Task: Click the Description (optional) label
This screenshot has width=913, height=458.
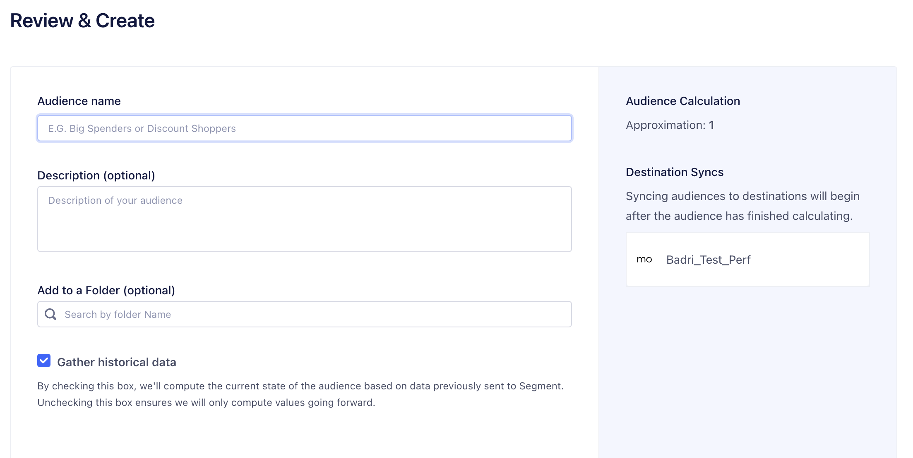Action: click(97, 175)
